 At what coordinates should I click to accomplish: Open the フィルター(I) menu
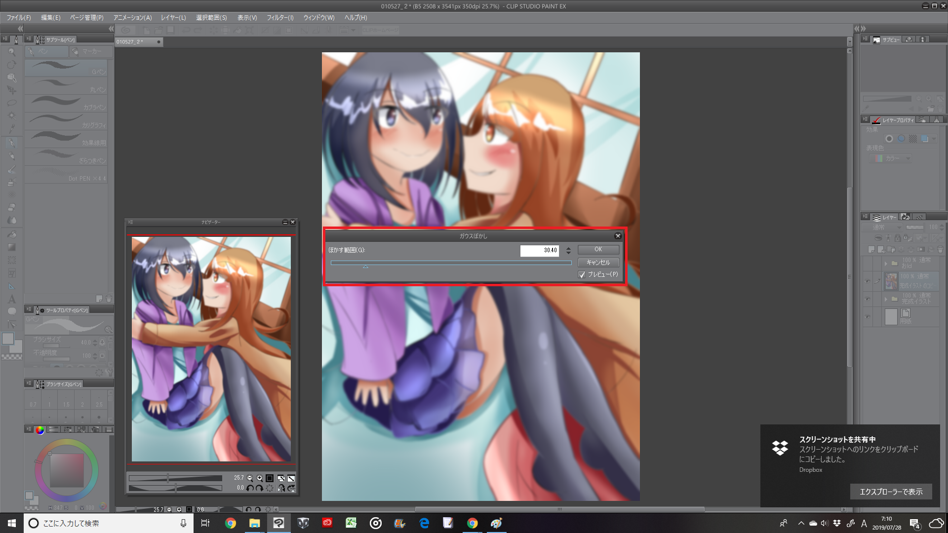[x=280, y=17]
